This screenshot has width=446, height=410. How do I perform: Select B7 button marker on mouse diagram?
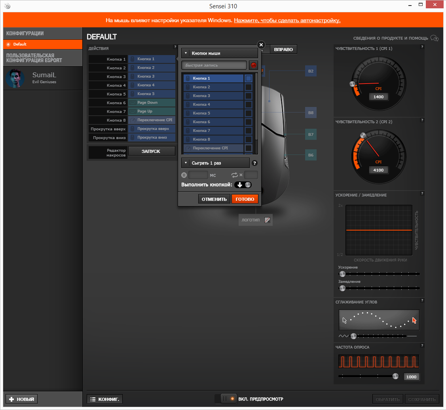[x=311, y=134]
